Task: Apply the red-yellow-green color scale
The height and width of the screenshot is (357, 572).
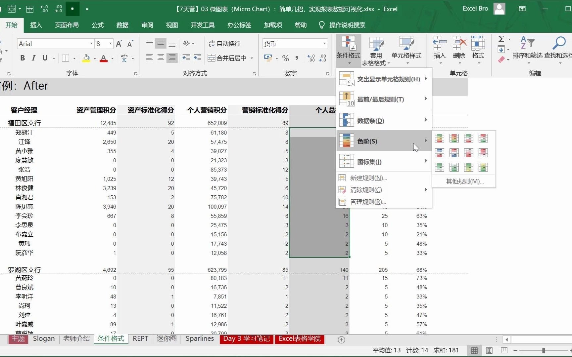Action: tap(454, 138)
